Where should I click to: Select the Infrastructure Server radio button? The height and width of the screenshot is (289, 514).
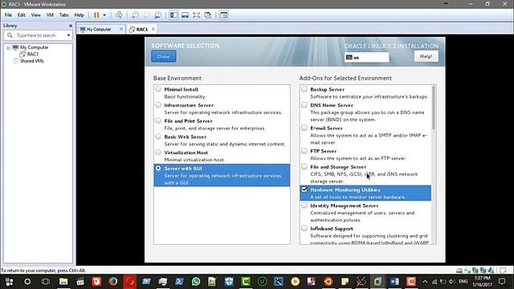tap(158, 105)
